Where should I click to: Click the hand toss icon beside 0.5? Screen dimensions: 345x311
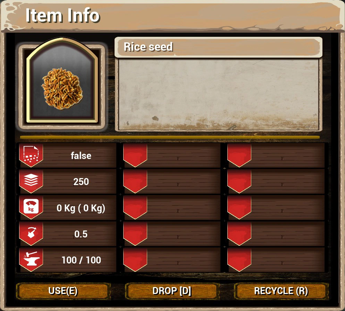coord(31,233)
